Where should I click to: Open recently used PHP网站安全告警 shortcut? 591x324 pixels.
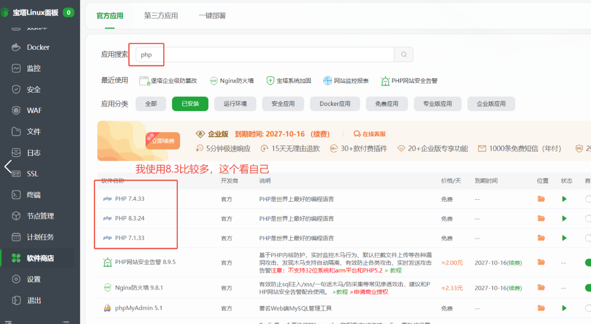[x=409, y=81]
